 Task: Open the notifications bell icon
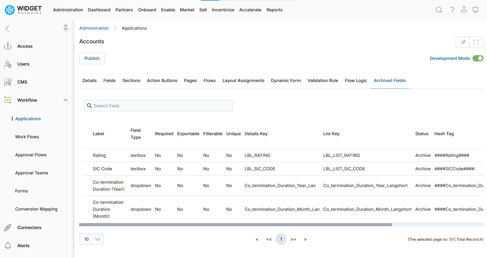pos(475,10)
